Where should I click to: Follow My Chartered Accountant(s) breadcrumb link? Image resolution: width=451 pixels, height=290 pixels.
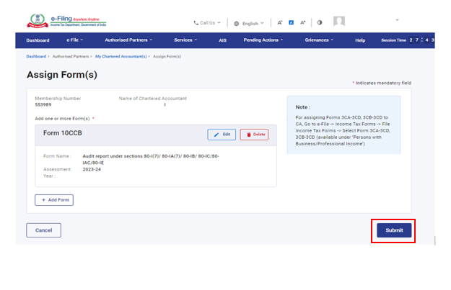pyautogui.click(x=121, y=56)
